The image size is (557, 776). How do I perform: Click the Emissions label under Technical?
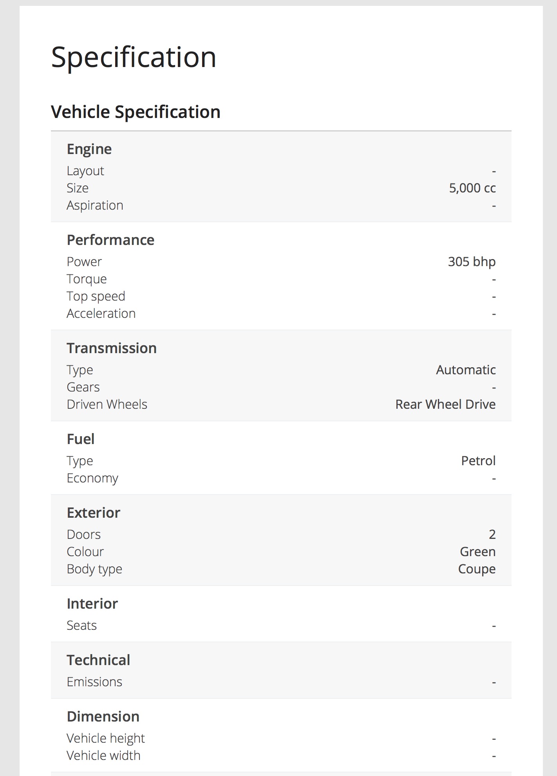[x=94, y=682]
